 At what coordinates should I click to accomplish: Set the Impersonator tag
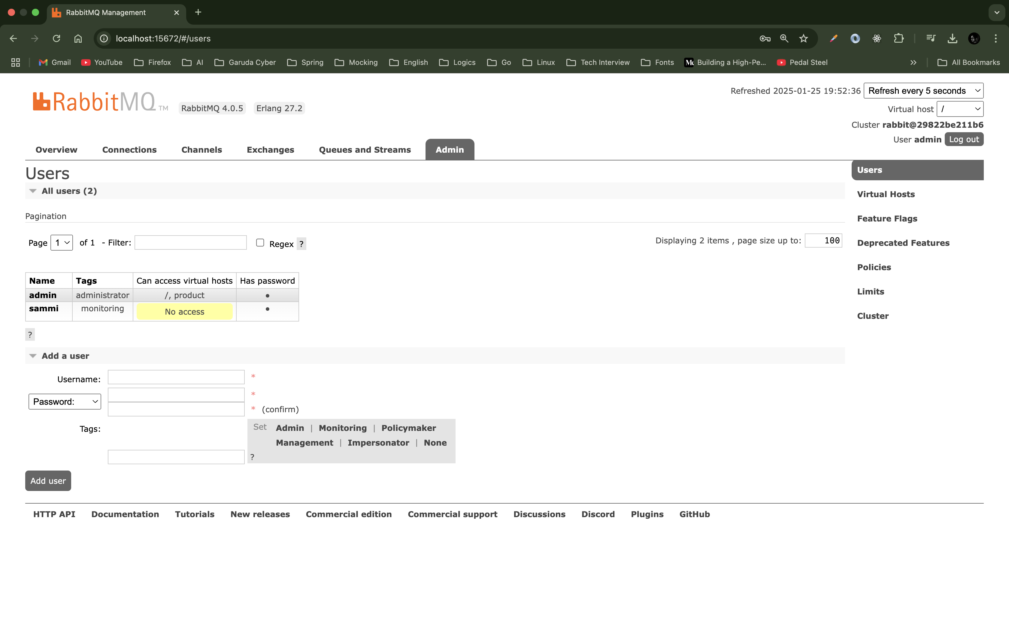point(378,442)
